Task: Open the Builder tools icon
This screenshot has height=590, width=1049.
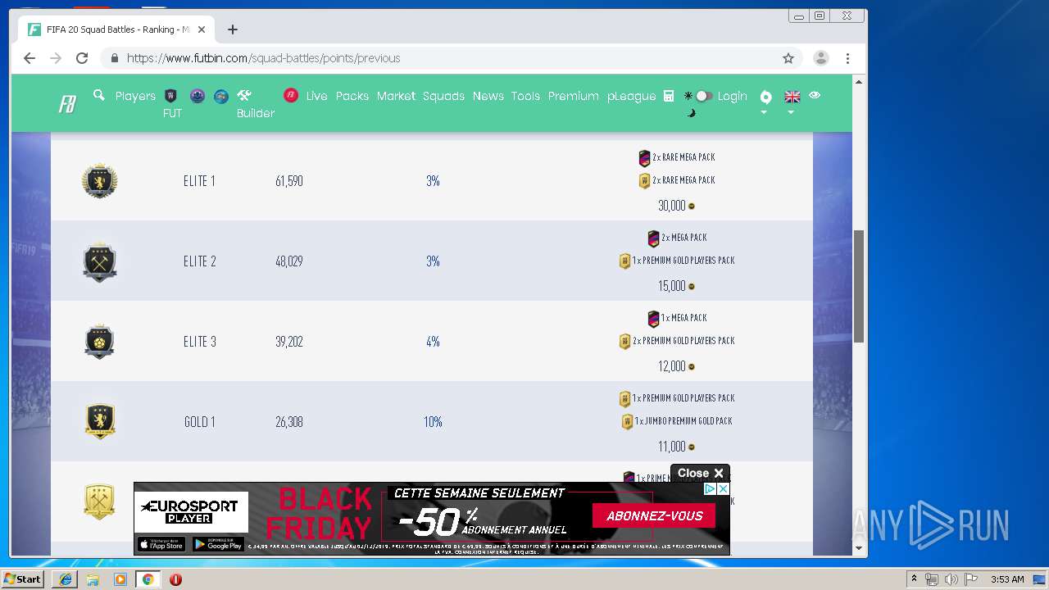Action: [244, 95]
